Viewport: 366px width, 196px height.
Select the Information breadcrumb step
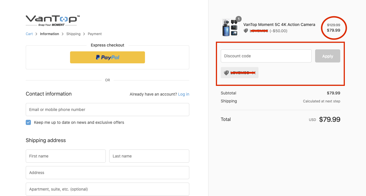point(49,34)
